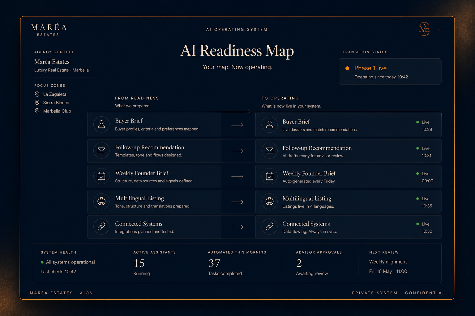Click the 'AI Readiness Map' heading
The height and width of the screenshot is (316, 475).
coord(237,51)
